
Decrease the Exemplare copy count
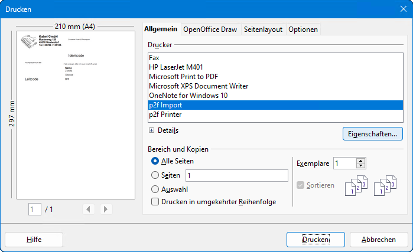click(361, 166)
